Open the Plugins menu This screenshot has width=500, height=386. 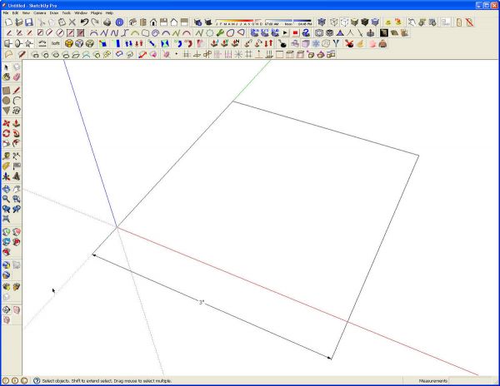click(97, 13)
